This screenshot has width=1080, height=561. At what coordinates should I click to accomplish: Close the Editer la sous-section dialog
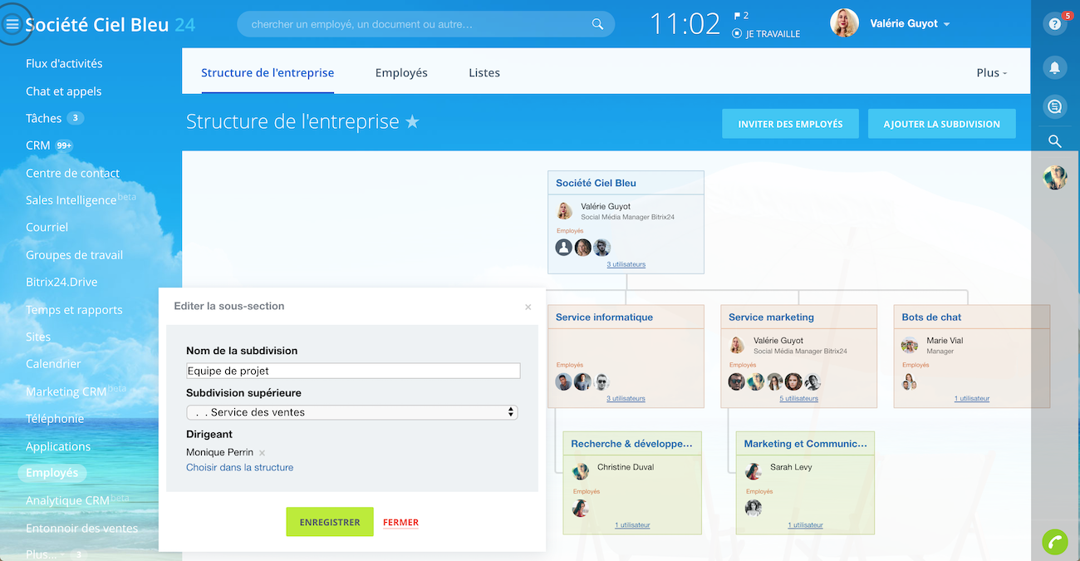pos(528,307)
